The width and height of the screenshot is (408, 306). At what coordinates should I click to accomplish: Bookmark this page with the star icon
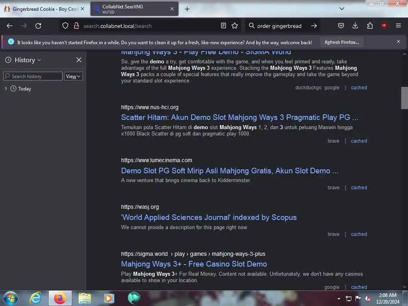[235, 26]
